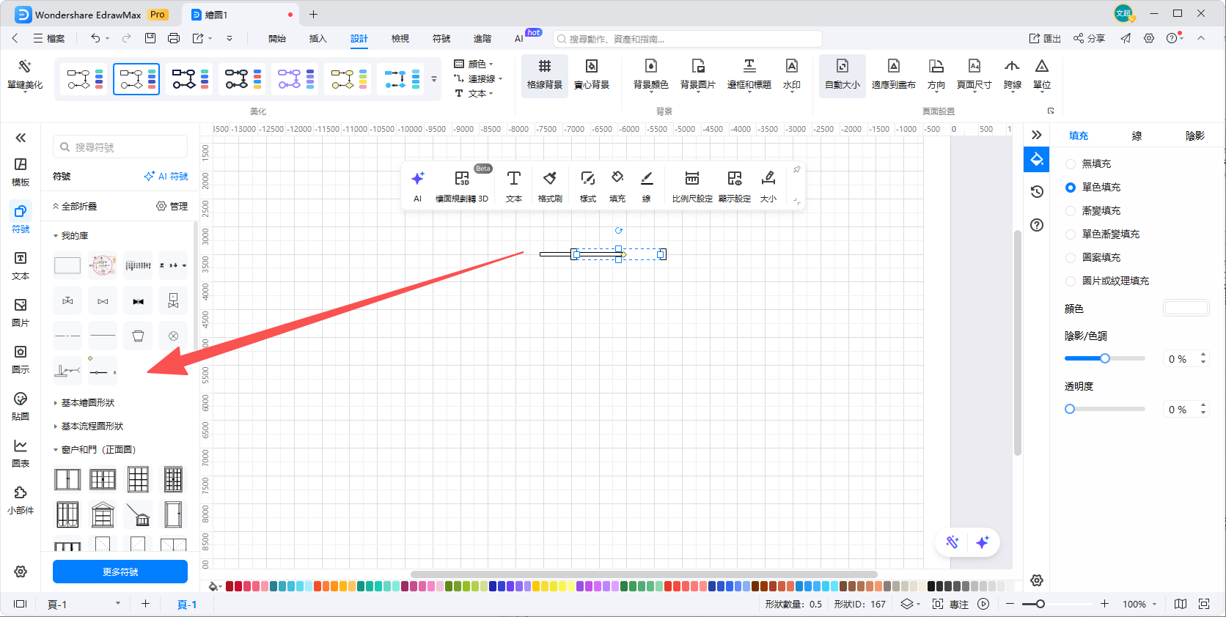The width and height of the screenshot is (1226, 617).
Task: Click the AI 符號 link
Action: pyautogui.click(x=166, y=177)
